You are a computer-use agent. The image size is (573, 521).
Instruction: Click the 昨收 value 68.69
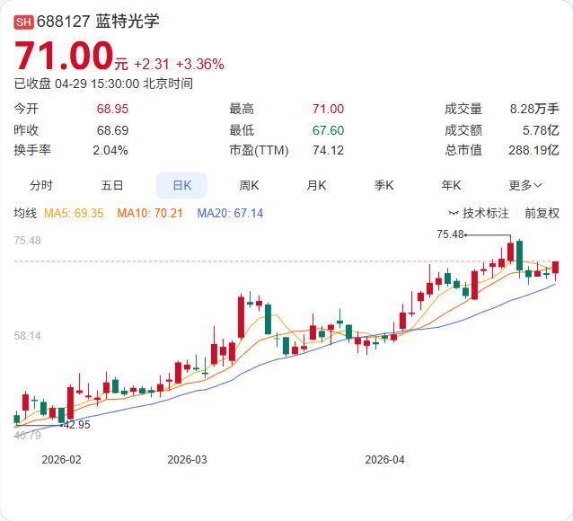pyautogui.click(x=112, y=130)
